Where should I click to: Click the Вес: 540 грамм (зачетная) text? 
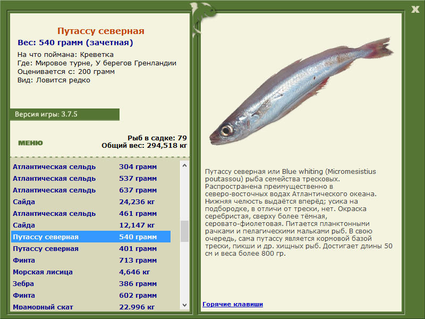pos(75,43)
